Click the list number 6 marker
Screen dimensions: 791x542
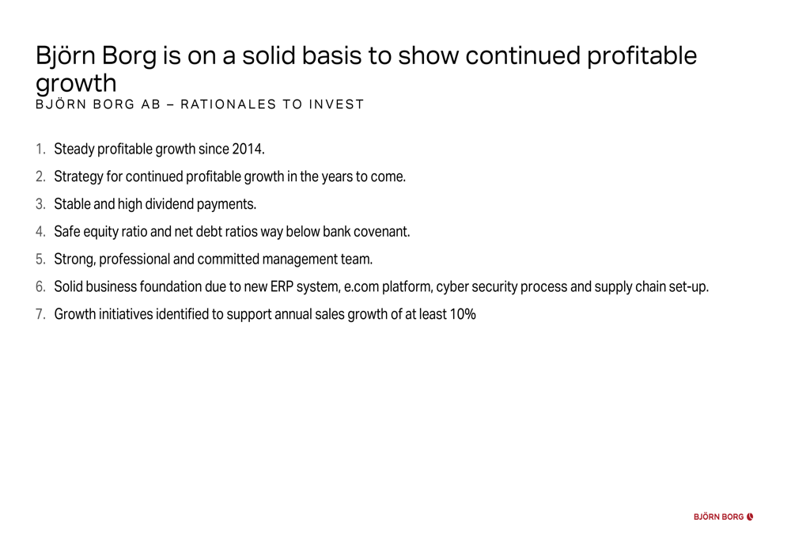pos(40,286)
